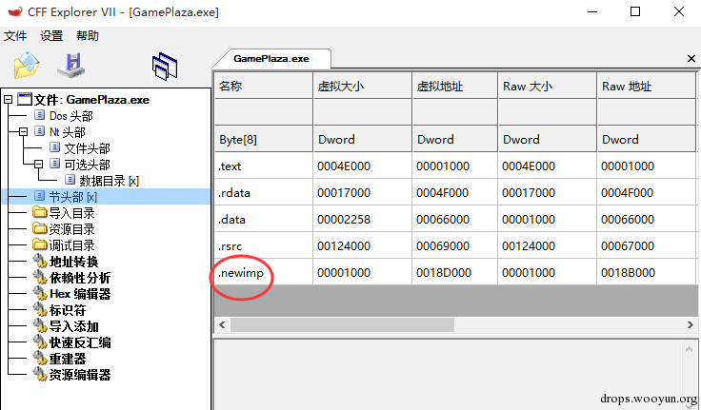Viewport: 701px width, 410px height.
Task: Click virtual size 0004E000 of .text
Action: point(344,166)
